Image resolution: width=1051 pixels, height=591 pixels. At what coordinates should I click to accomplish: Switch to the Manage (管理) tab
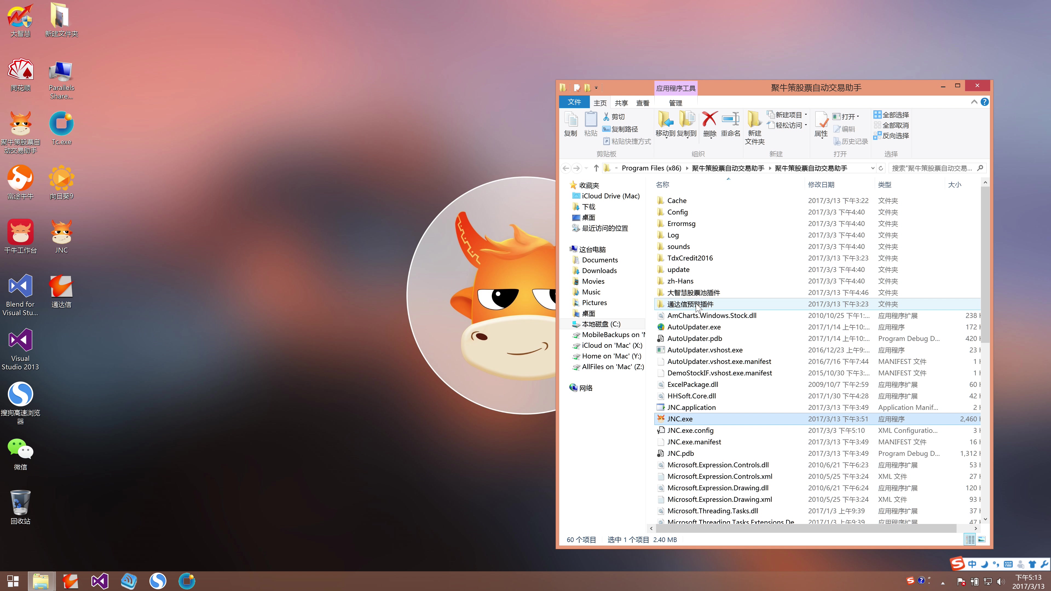[x=676, y=103]
